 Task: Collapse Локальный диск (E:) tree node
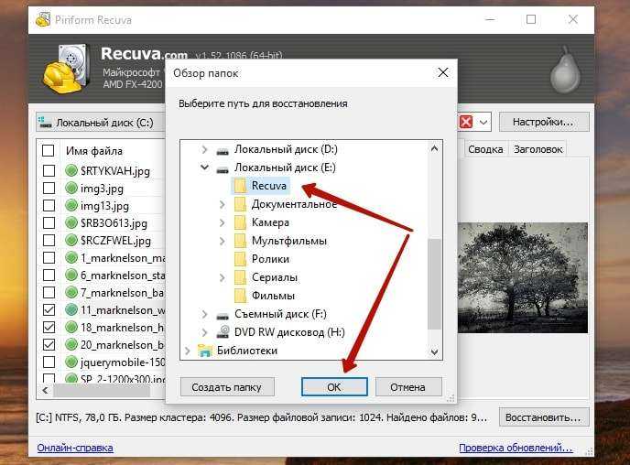204,168
